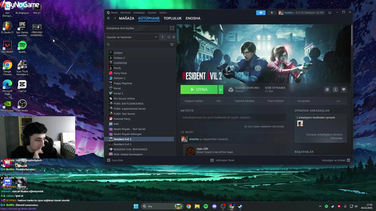Viewport: 376px width, 211px height.
Task: Open Valorant desktop shortcut
Action: 7,47
